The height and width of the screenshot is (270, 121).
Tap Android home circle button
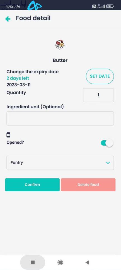coord(60,262)
